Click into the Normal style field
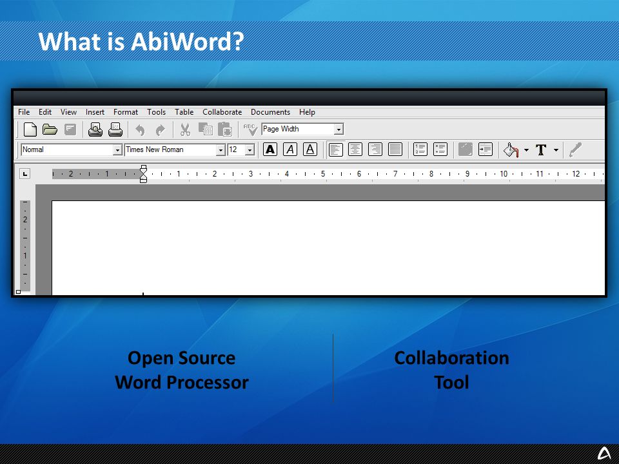This screenshot has height=464, width=619. [x=67, y=150]
